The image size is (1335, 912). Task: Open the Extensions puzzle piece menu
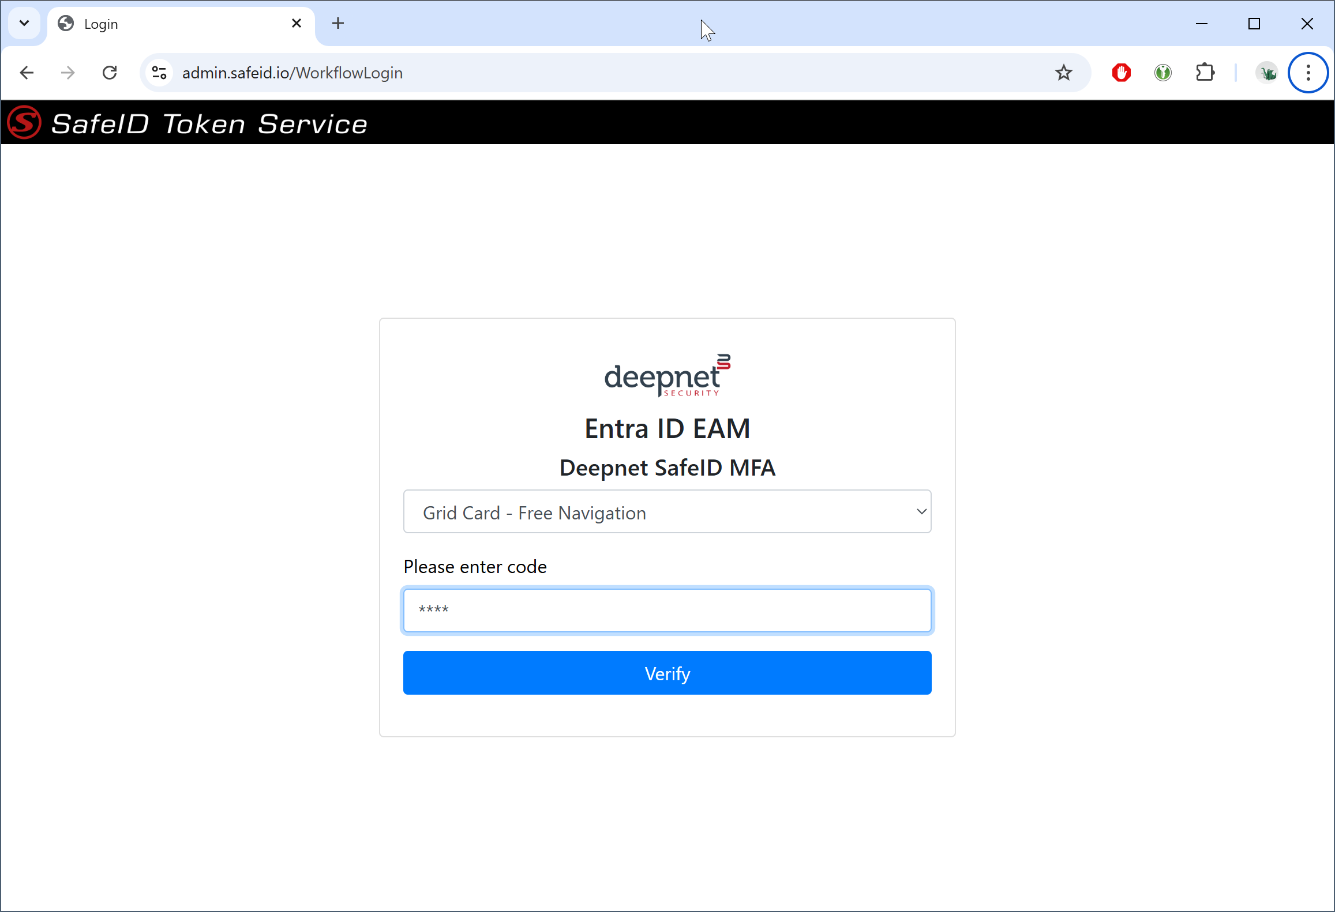pyautogui.click(x=1205, y=73)
